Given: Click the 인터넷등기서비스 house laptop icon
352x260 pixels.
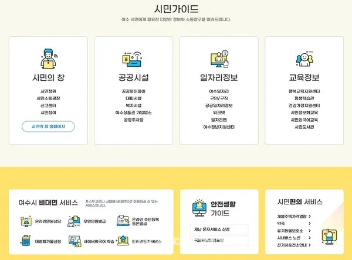Looking at the screenshot, I should point(123,241).
